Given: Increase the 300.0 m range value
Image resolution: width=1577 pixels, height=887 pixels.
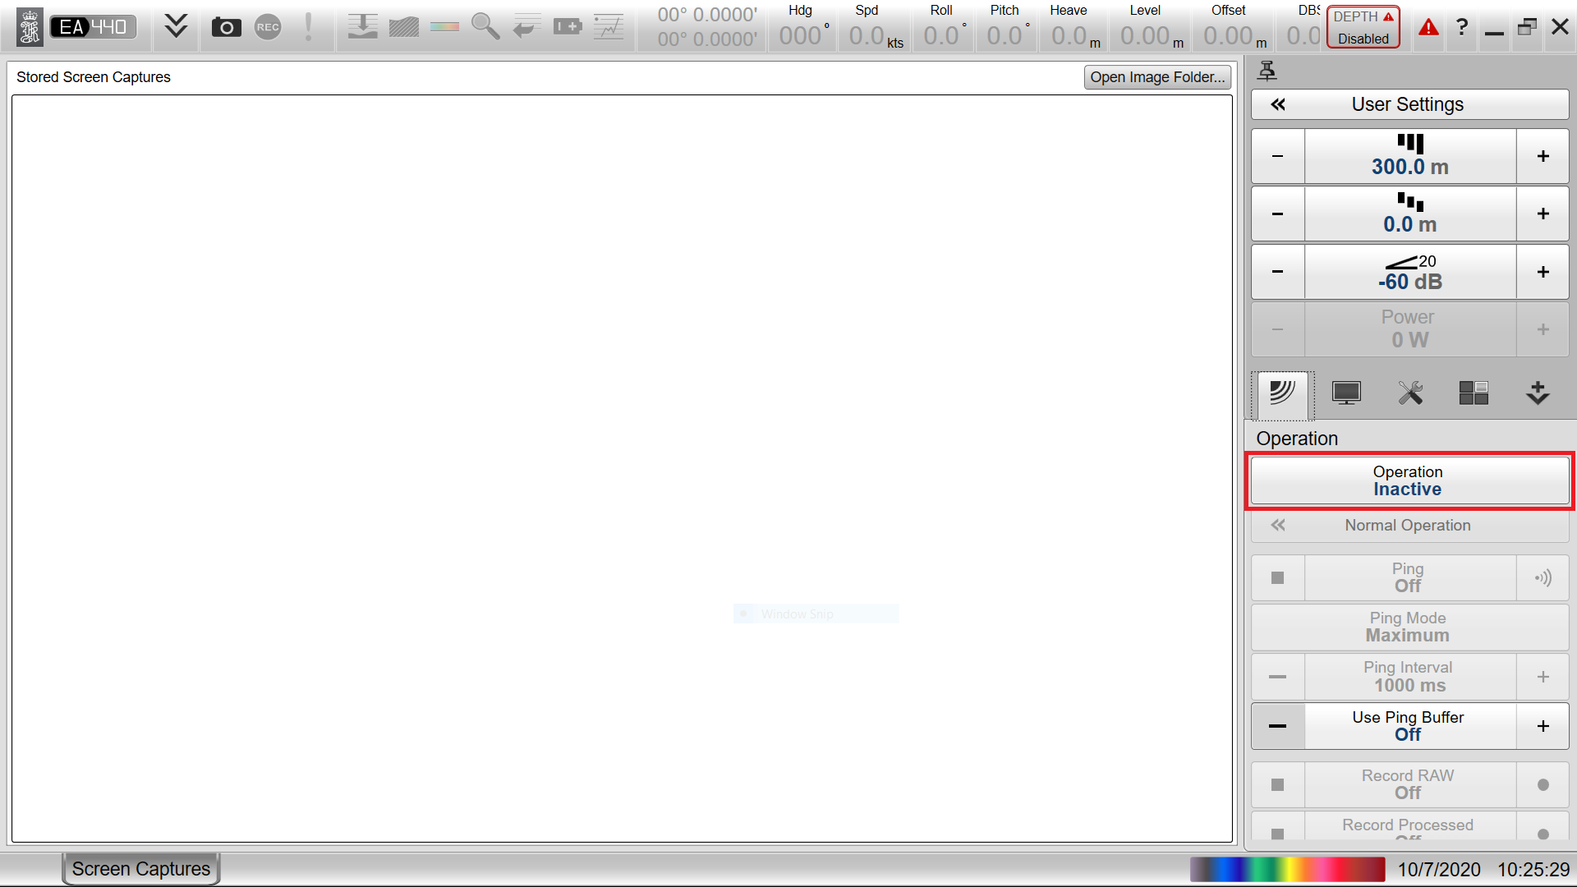Looking at the screenshot, I should pyautogui.click(x=1543, y=156).
